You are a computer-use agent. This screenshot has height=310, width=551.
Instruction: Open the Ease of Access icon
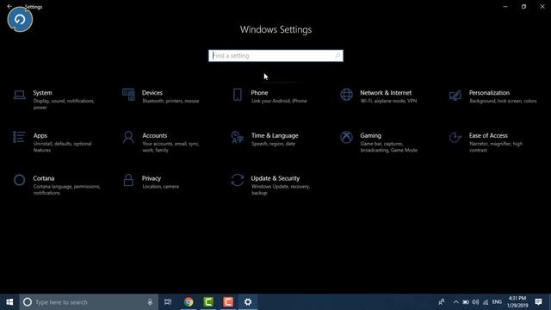tap(455, 138)
